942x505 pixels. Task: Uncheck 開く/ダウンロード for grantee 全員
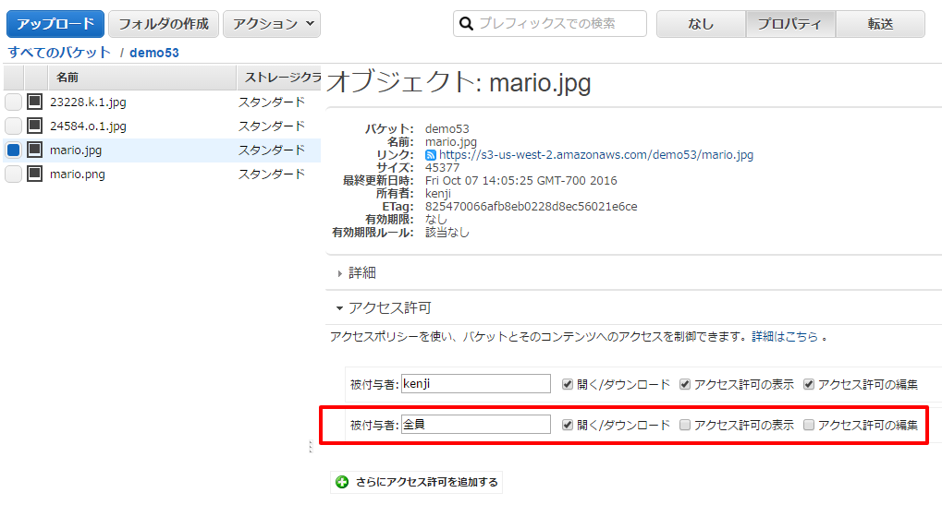[569, 426]
